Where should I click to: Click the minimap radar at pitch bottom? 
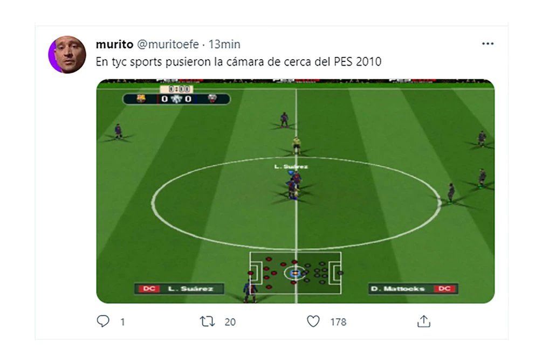click(296, 273)
